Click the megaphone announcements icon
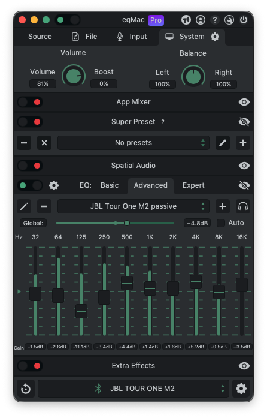Viewport: 267px width, 418px height. (186, 20)
